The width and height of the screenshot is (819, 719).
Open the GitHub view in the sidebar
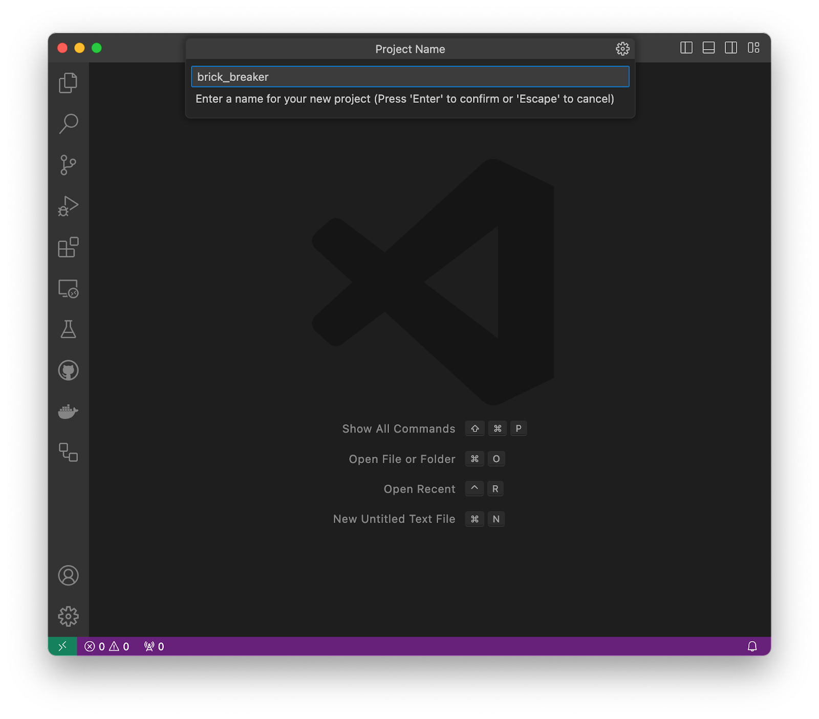pos(69,371)
